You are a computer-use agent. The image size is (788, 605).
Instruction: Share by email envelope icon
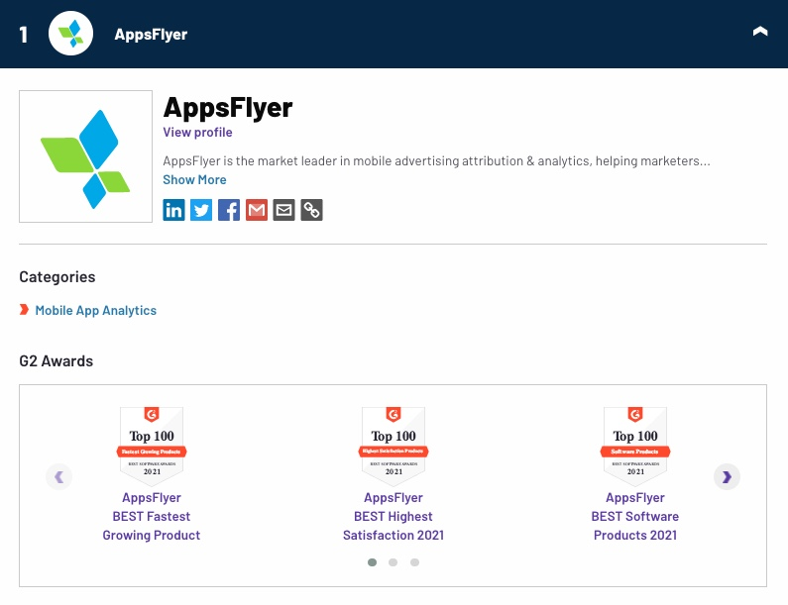pos(283,210)
